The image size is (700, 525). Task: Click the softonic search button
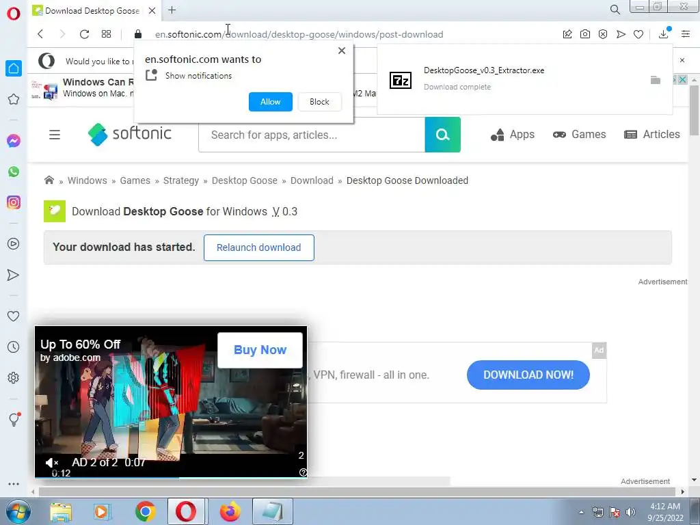(442, 135)
